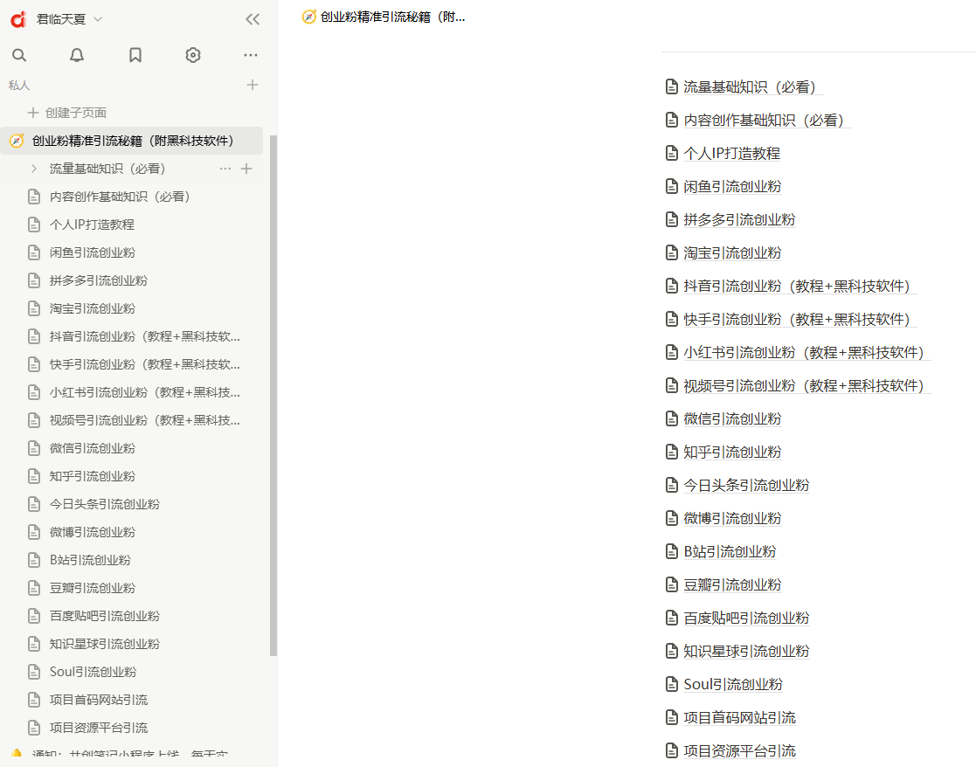The image size is (976, 767).
Task: Add new page with plus beside 私人
Action: (x=253, y=85)
